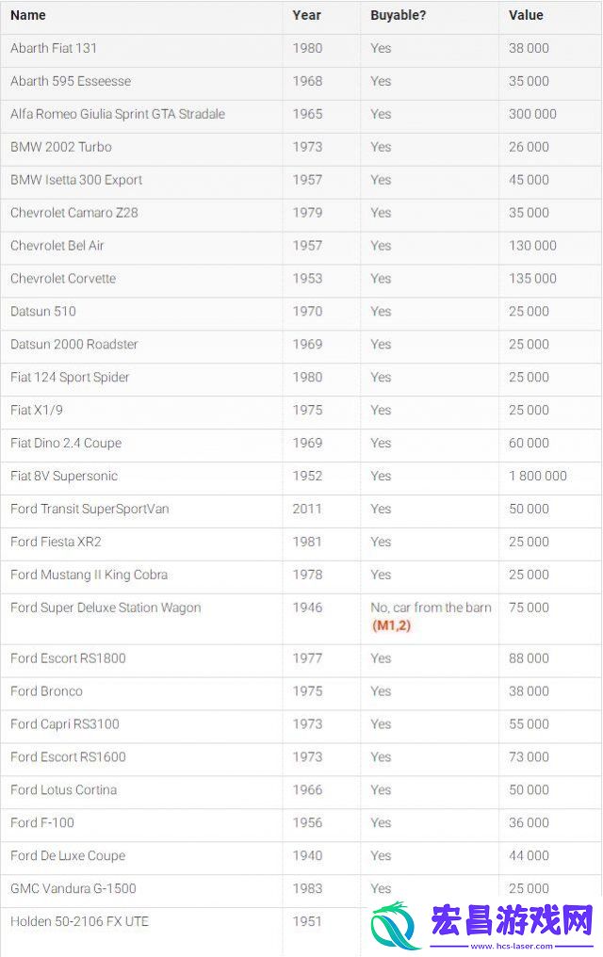
Task: Click the purple Chinese site title text
Action: tap(512, 920)
